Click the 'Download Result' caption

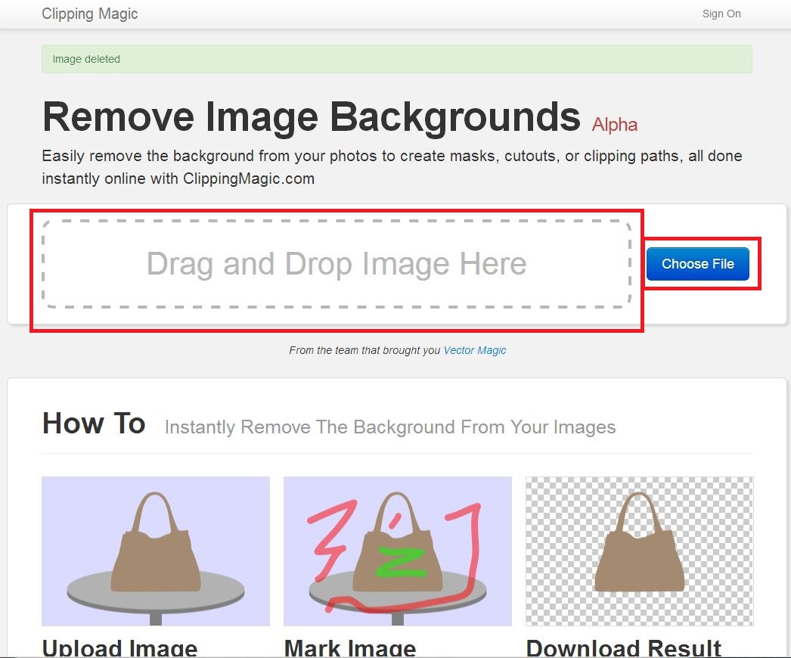click(624, 648)
